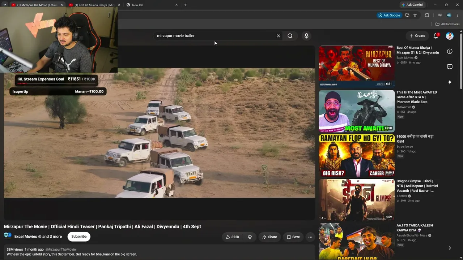Clear the search query with the X

coord(279,36)
